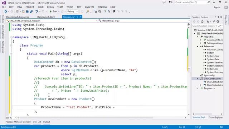Switch to the DataContext.dbml tab
The image size is (229, 129).
[46, 17]
